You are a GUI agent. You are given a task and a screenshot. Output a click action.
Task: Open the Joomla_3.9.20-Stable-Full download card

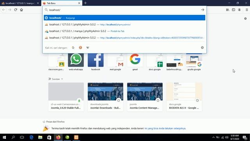coord(66,97)
